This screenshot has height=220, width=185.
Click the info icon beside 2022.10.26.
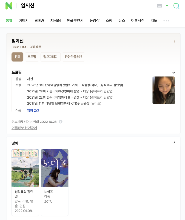click(x=61, y=122)
